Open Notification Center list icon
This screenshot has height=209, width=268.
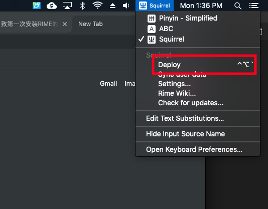(254, 6)
